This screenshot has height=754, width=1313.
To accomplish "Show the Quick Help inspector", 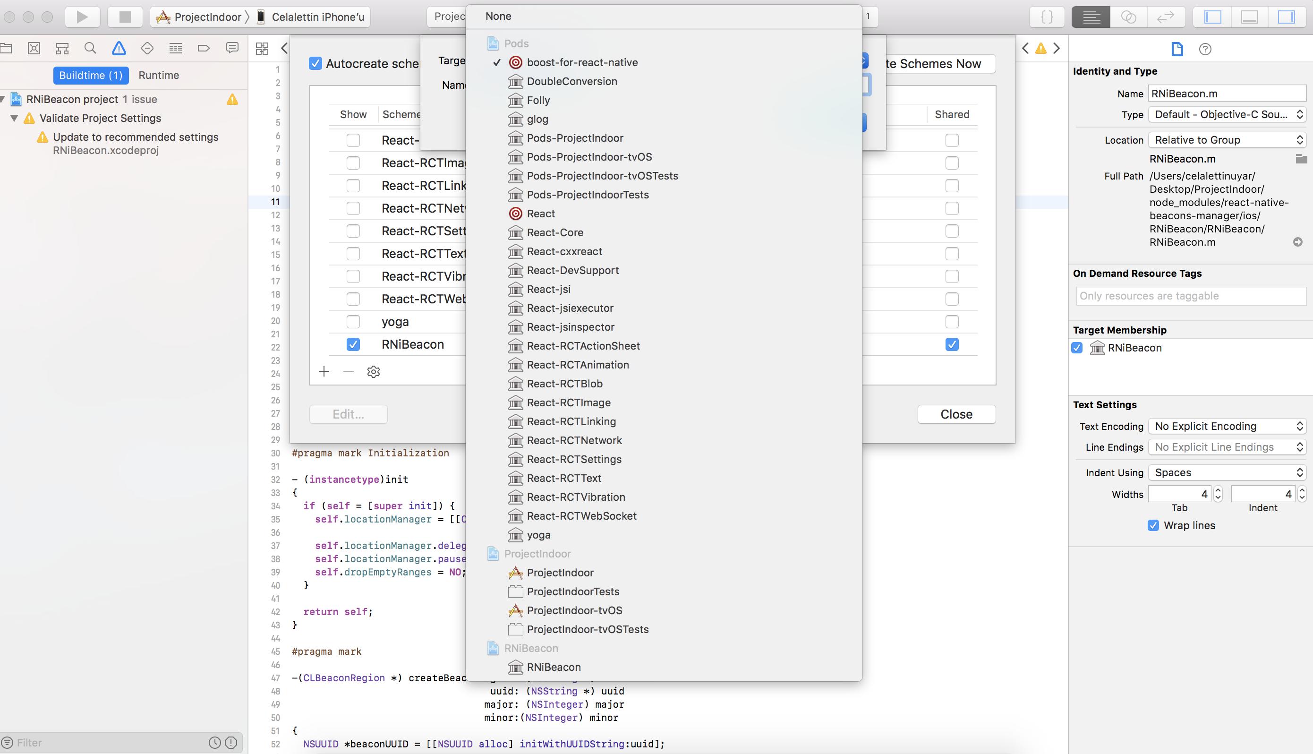I will pos(1205,49).
